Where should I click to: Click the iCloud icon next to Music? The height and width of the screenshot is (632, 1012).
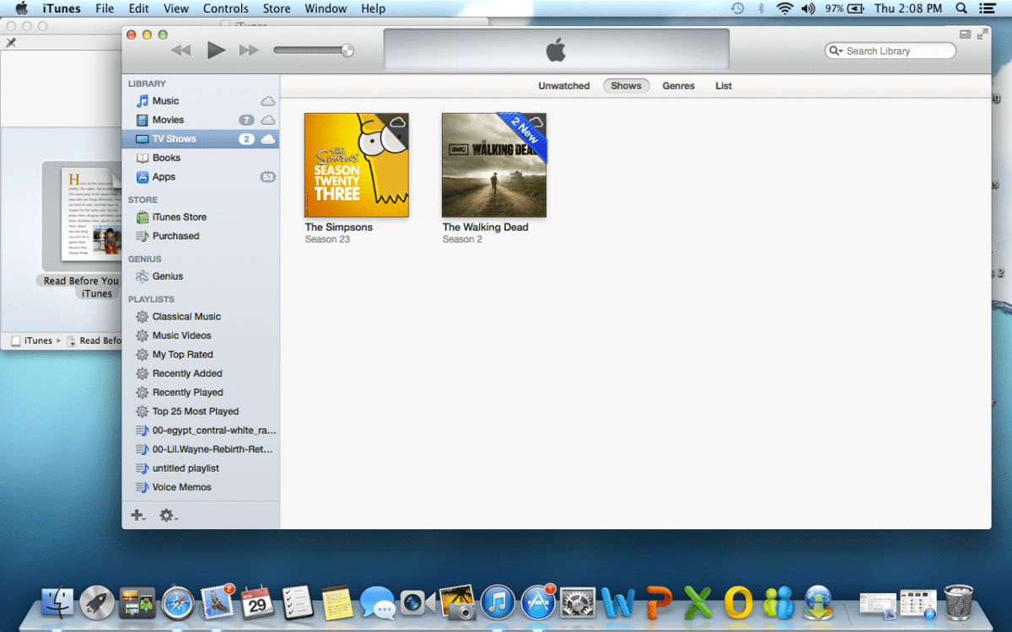pos(267,101)
